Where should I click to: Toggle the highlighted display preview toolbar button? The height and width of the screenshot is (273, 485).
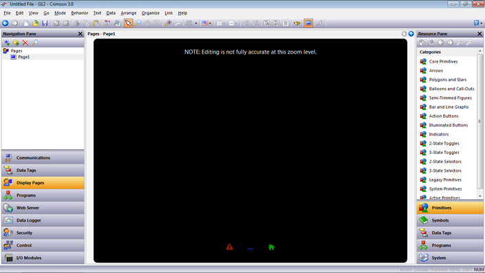coord(308,23)
